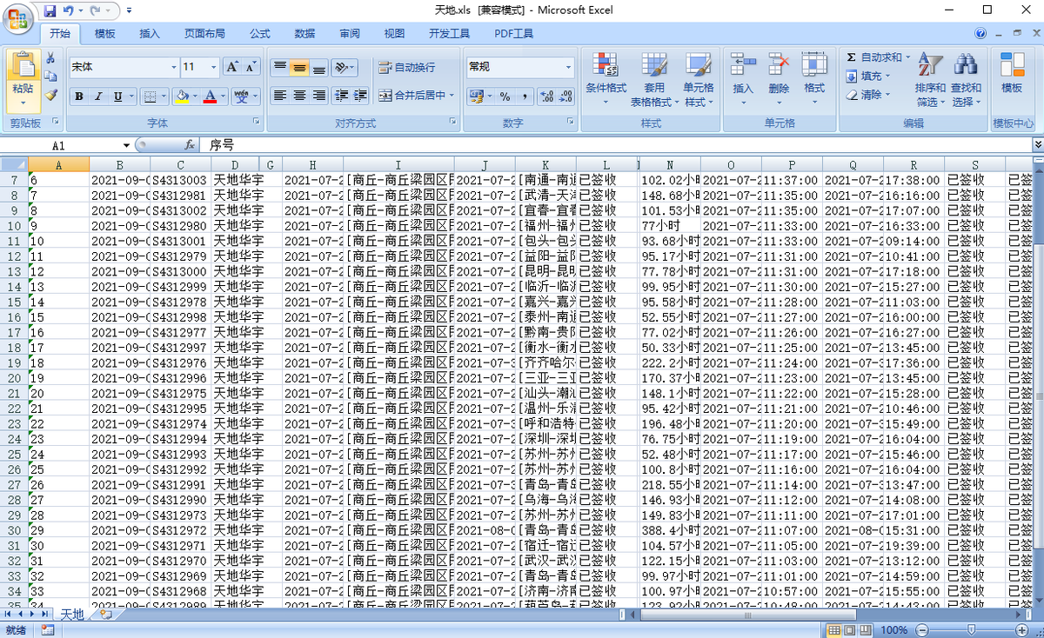
Task: Apply accounting number format icon
Action: (476, 96)
